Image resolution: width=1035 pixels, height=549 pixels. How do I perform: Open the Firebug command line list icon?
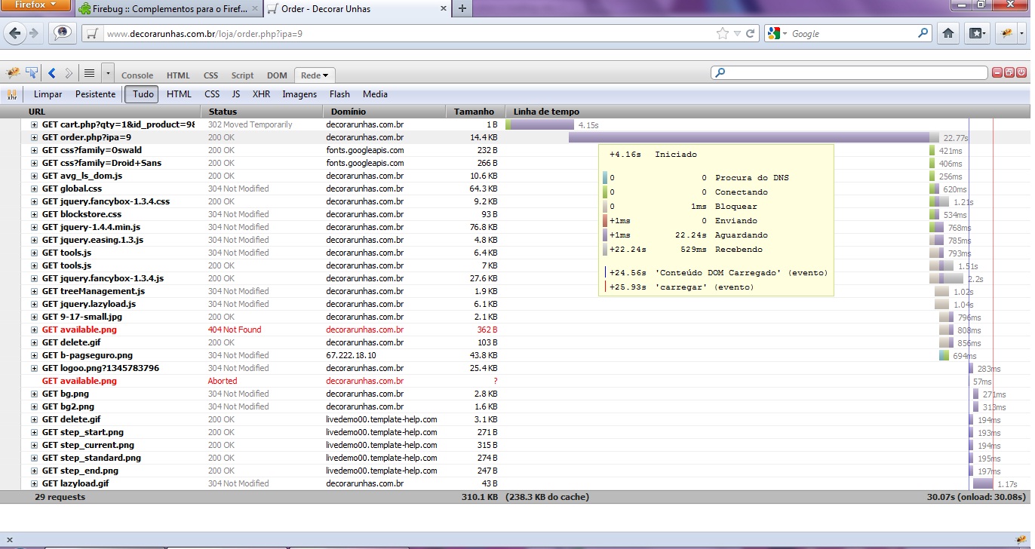(x=89, y=73)
